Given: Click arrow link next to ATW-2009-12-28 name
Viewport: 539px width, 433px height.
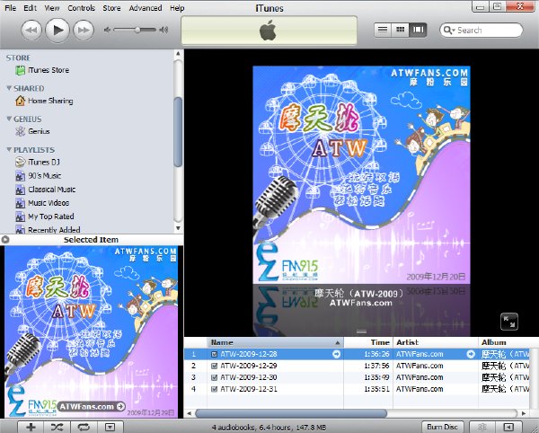Looking at the screenshot, I should point(337,354).
